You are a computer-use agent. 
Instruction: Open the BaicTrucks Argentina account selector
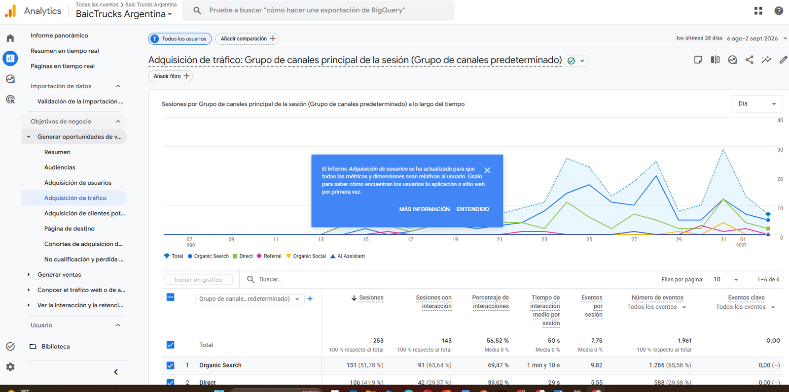pyautogui.click(x=124, y=14)
